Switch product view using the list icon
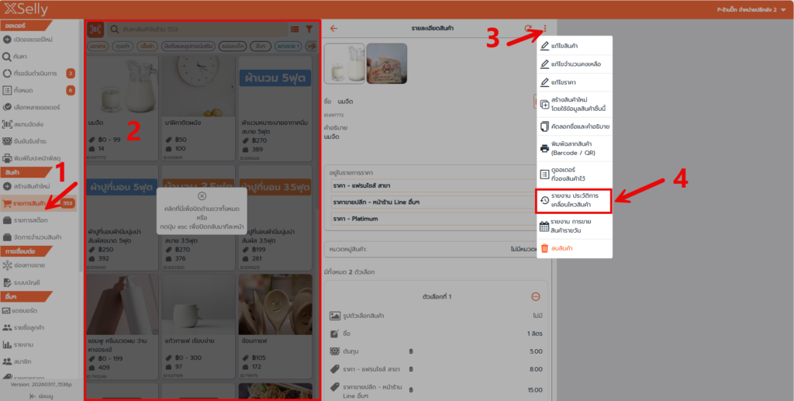 295,29
